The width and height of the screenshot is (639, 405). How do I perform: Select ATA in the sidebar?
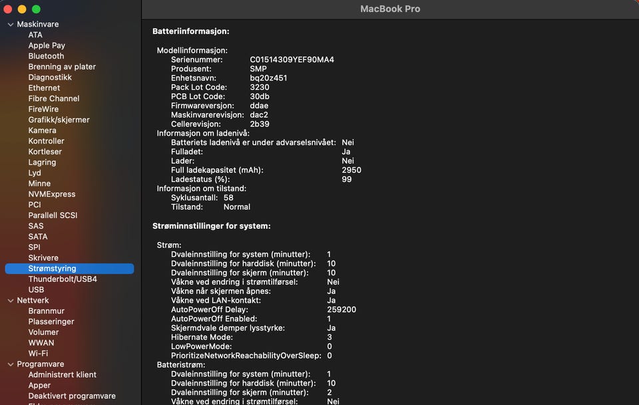(x=35, y=35)
